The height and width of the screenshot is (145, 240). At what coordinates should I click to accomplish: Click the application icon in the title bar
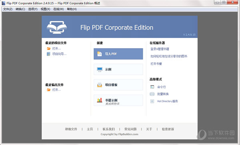3,3
